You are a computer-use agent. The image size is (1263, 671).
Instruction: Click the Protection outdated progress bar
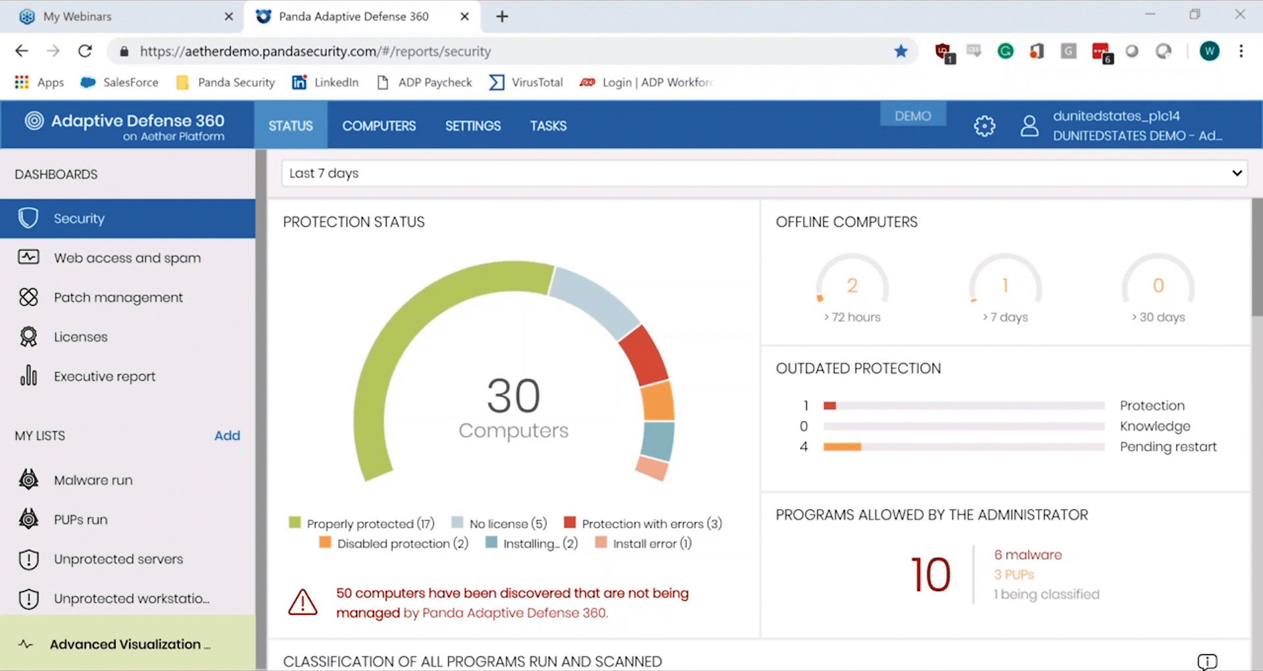[x=964, y=406]
